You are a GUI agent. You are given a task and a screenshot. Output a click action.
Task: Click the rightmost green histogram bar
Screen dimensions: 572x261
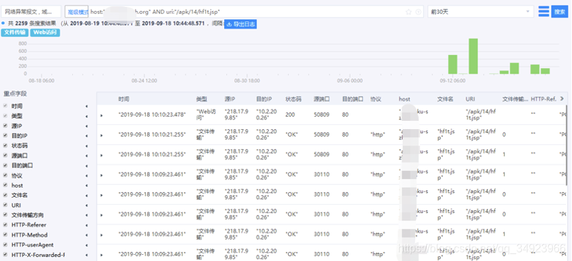(x=545, y=71)
